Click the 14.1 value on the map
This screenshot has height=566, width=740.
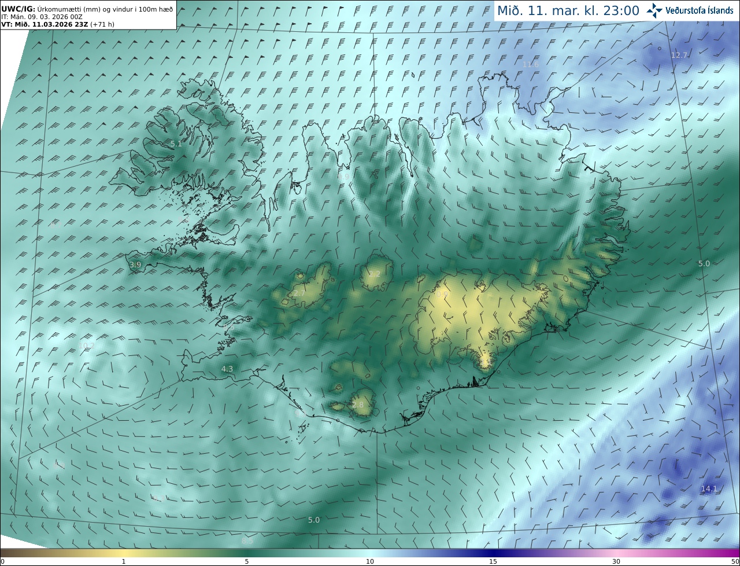[709, 488]
